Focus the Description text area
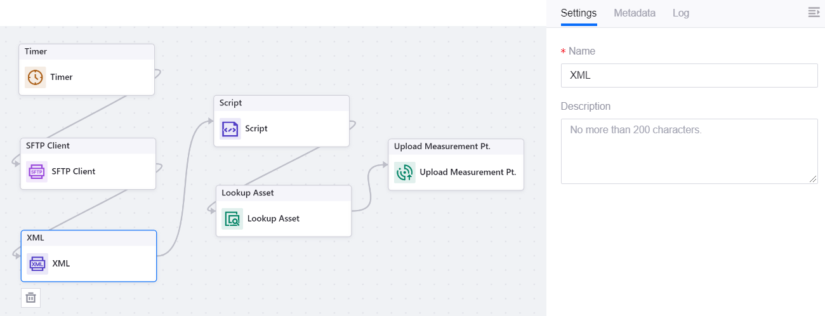The width and height of the screenshot is (825, 316). (689, 151)
